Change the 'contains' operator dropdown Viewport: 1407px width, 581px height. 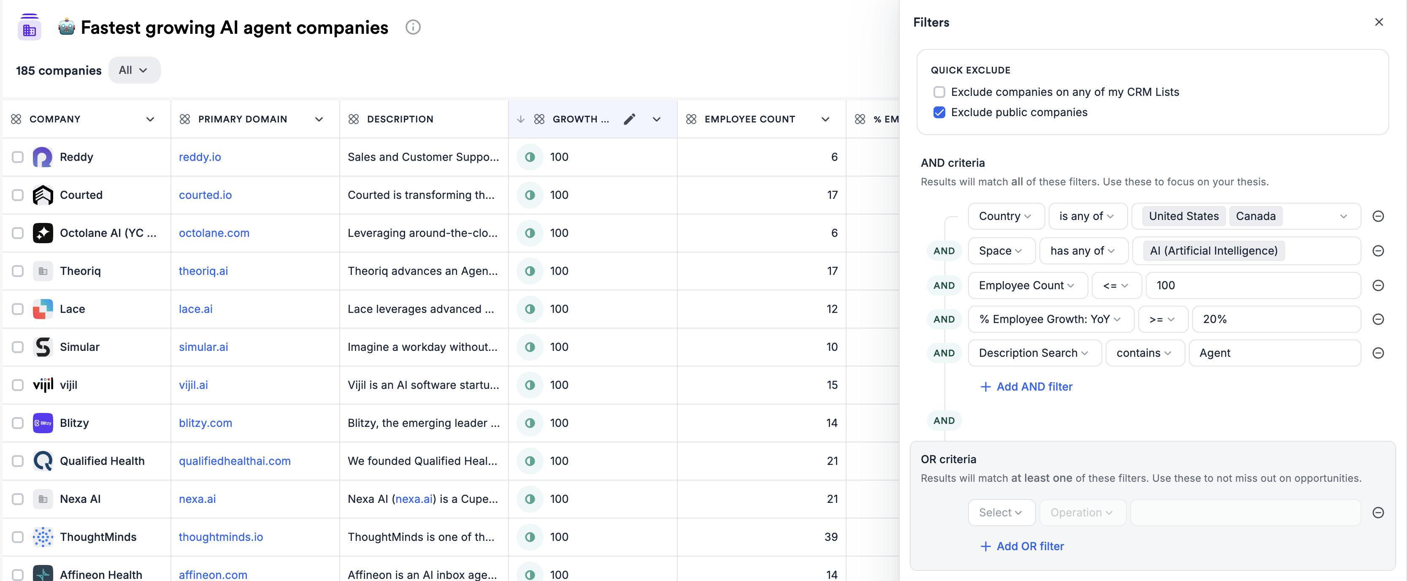1144,353
